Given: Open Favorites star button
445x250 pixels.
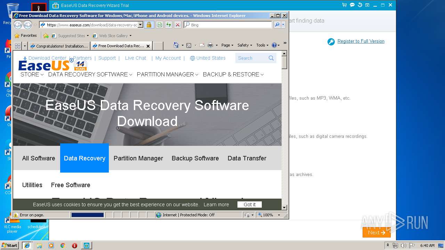Looking at the screenshot, I should pos(25,35).
